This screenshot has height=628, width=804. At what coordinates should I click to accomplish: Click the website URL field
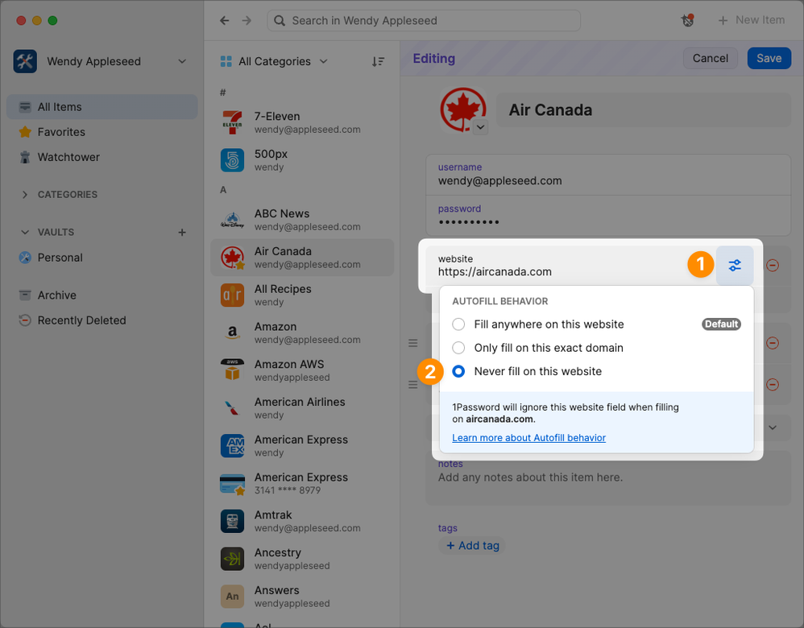pyautogui.click(x=570, y=266)
